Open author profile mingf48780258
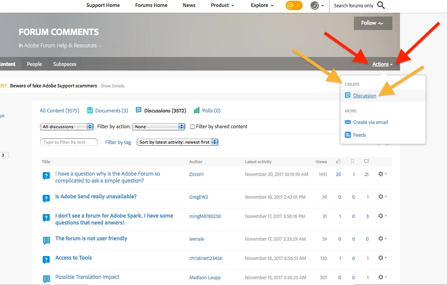447x285 pixels. [205, 216]
